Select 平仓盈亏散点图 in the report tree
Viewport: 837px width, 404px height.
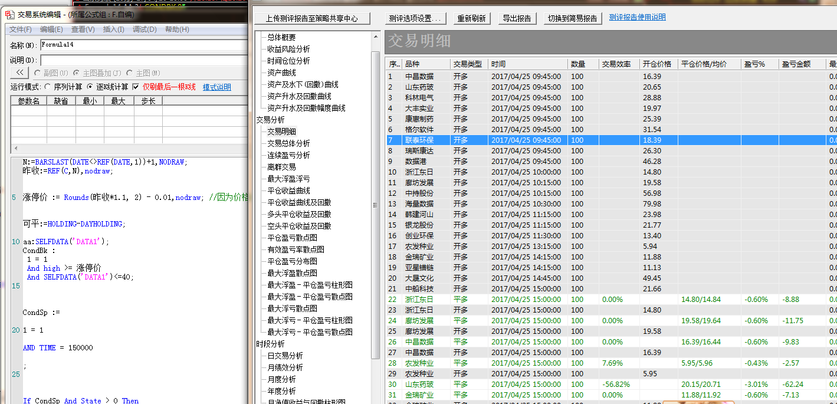click(292, 238)
